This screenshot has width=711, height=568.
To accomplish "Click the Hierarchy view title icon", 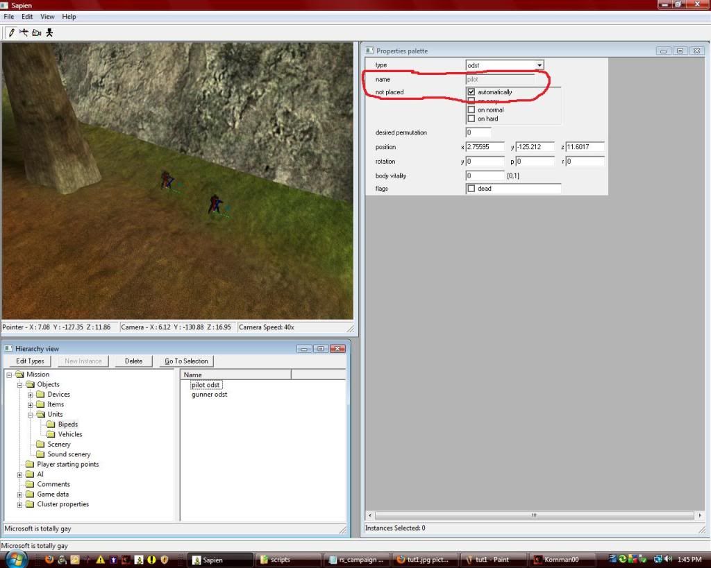I will point(8,348).
